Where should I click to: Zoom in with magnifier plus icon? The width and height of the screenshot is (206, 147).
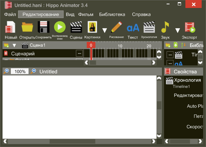6,71
